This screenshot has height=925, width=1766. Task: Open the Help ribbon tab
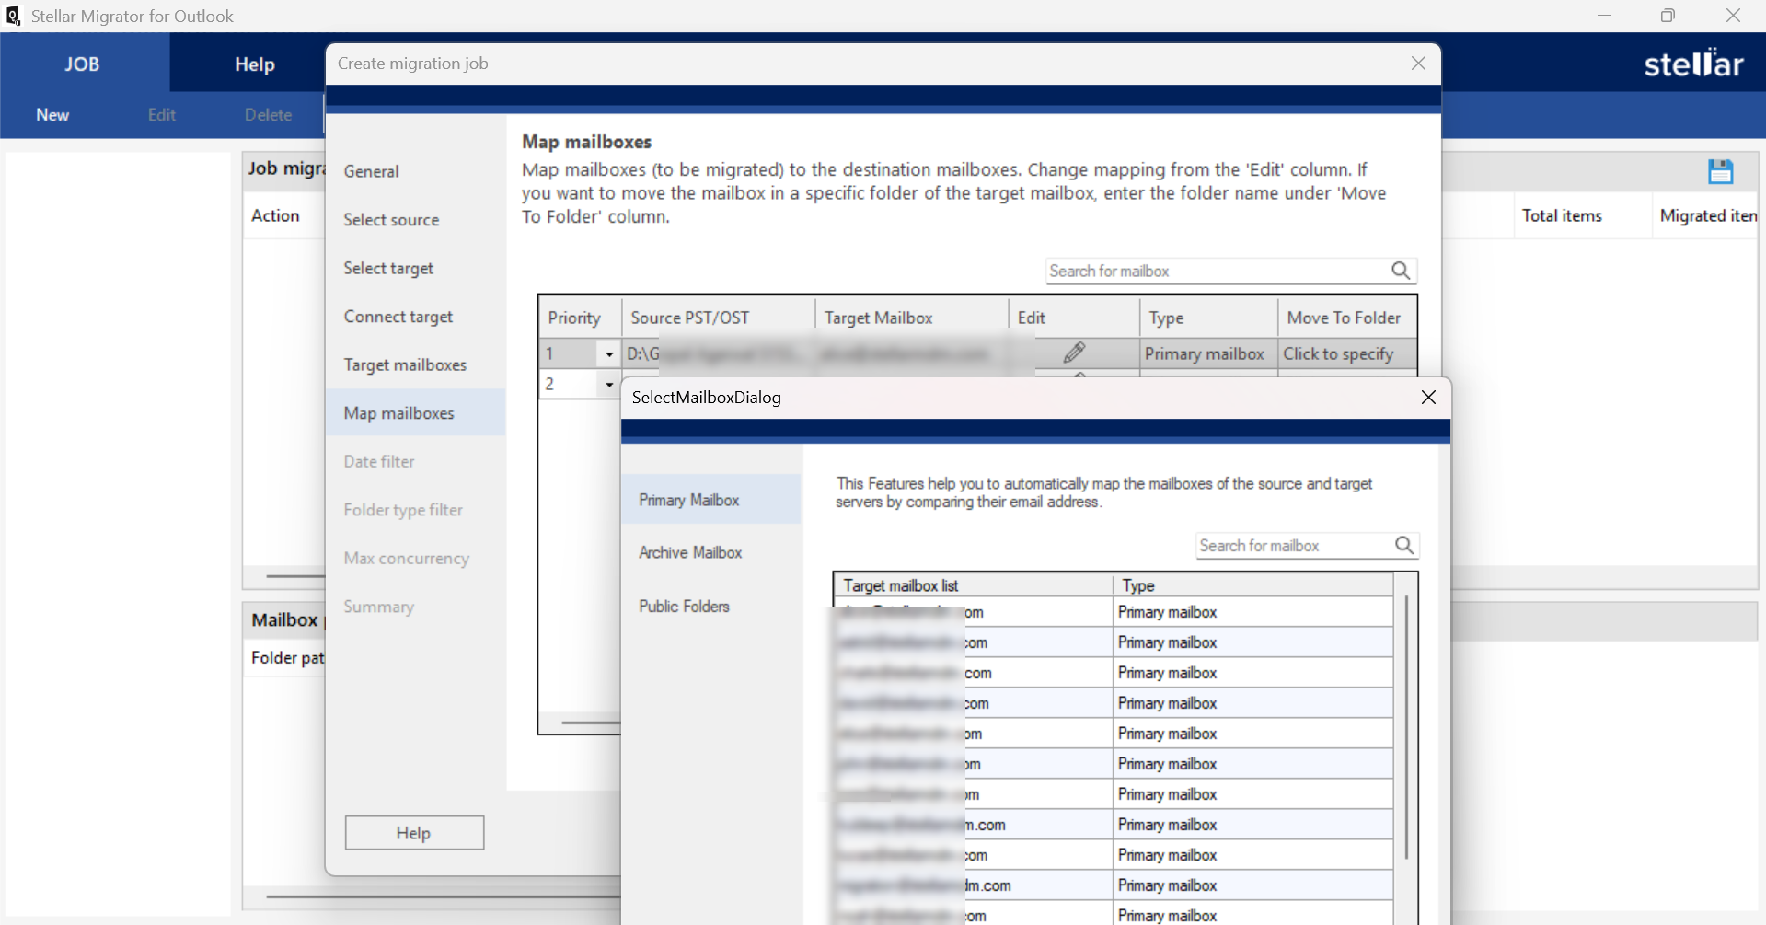click(255, 64)
